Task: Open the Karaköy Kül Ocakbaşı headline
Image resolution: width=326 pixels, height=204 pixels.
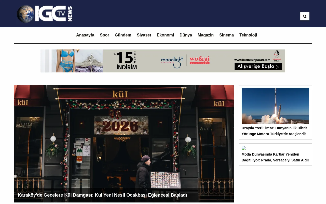Action: click(102, 195)
